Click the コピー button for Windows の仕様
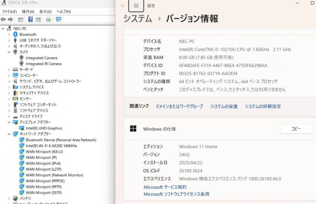This screenshot has height=204, width=316. 296,129
